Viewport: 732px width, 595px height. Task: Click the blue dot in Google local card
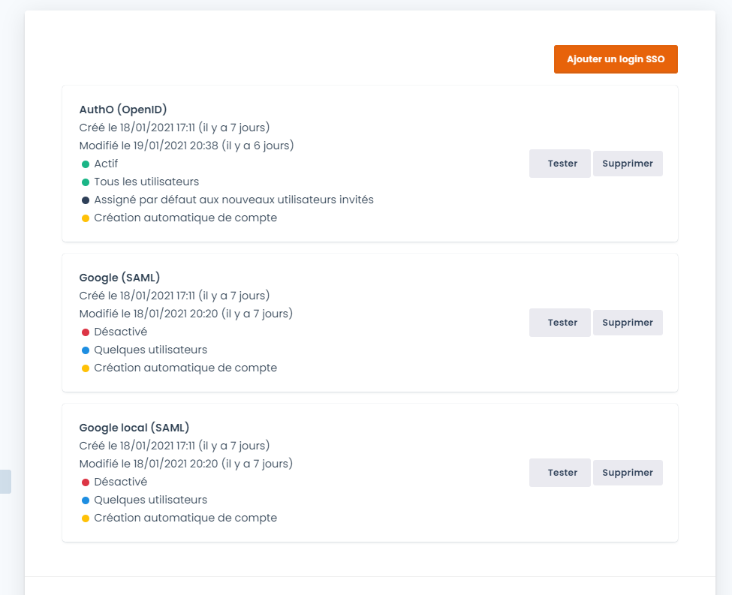point(86,500)
